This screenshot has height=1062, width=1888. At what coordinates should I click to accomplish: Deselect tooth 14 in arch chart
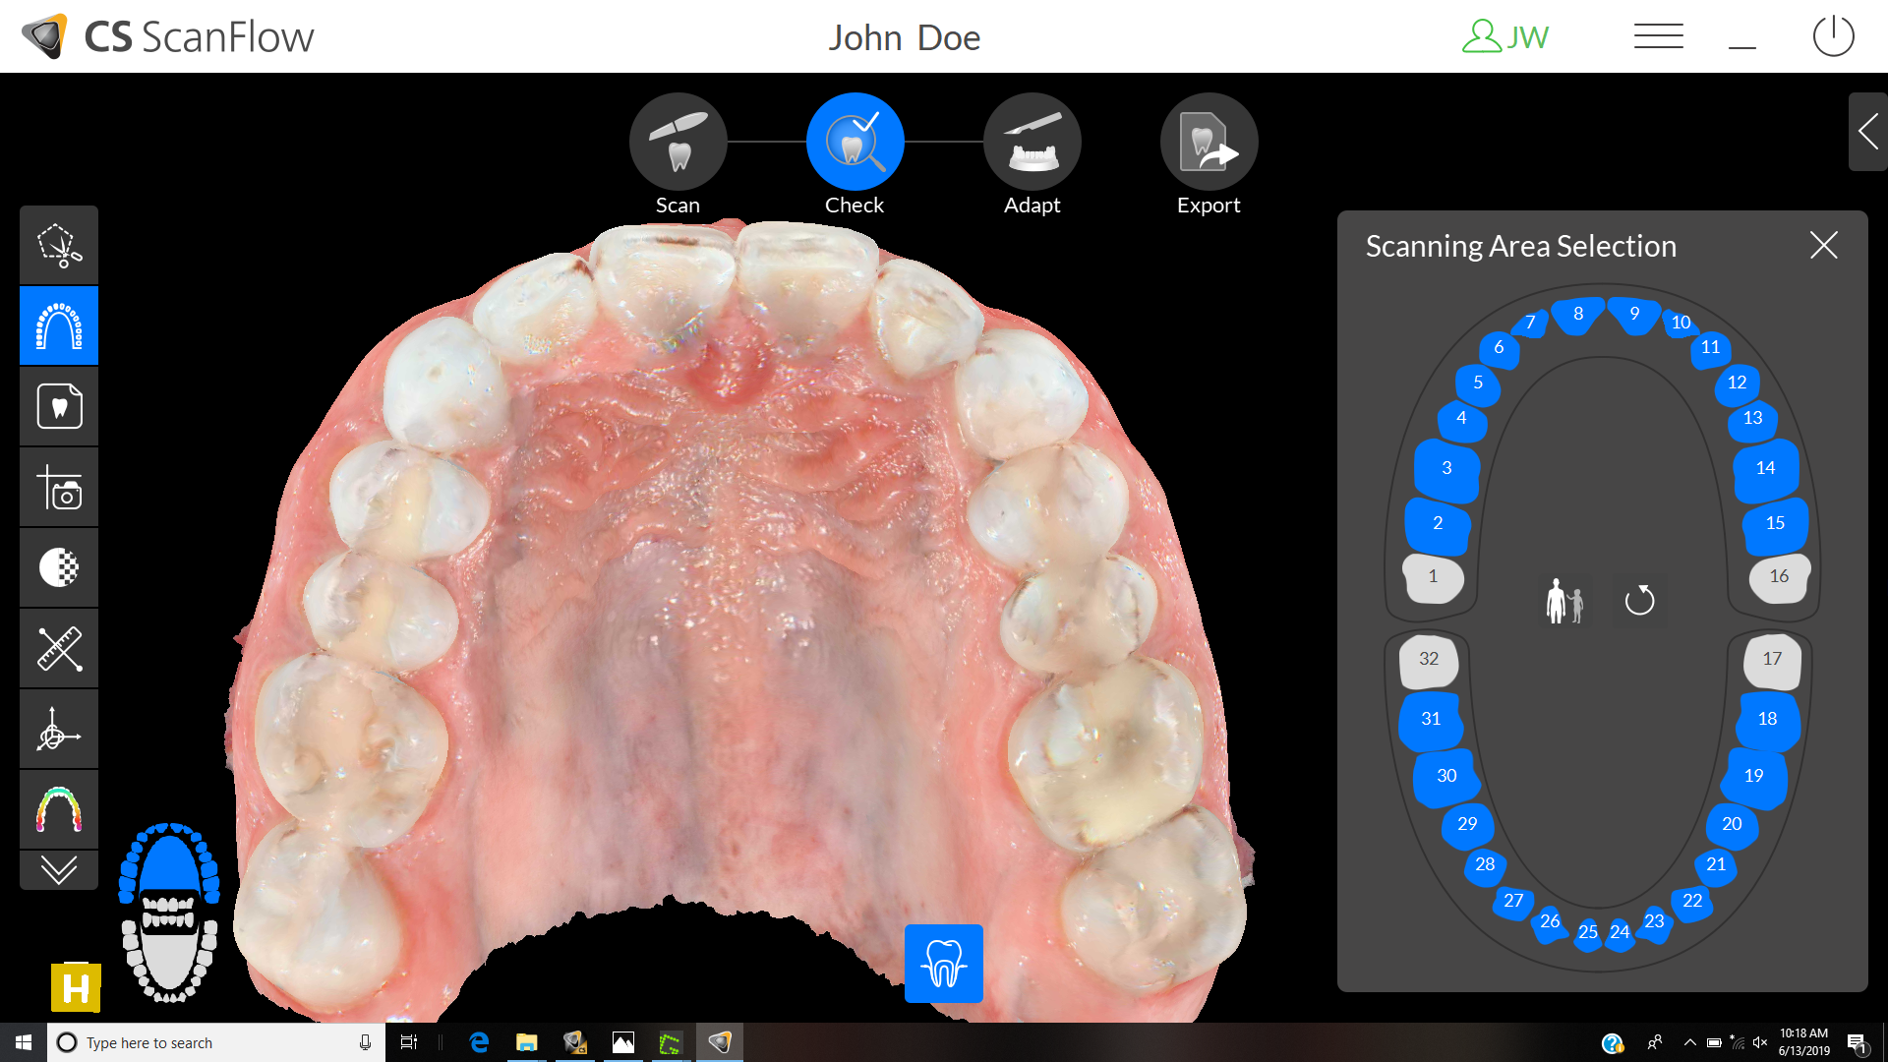(1765, 469)
